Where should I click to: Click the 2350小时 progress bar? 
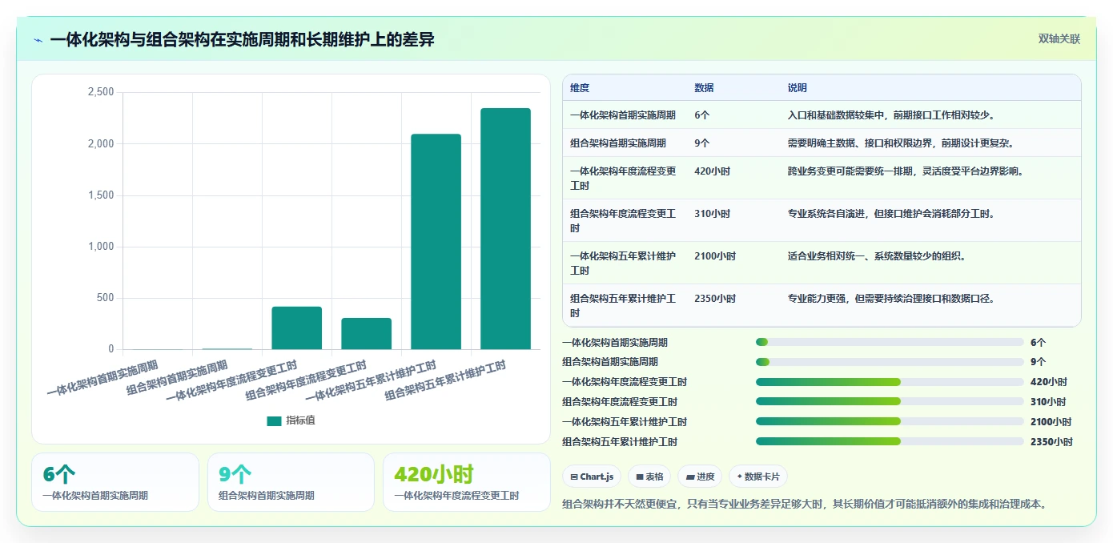tap(890, 441)
